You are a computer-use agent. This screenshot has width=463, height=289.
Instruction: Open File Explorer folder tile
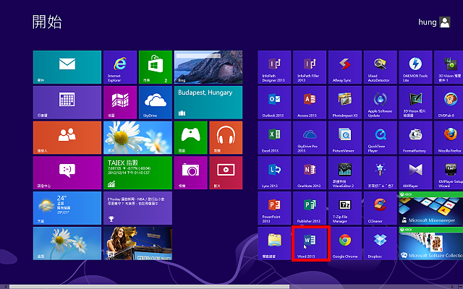pos(274,243)
